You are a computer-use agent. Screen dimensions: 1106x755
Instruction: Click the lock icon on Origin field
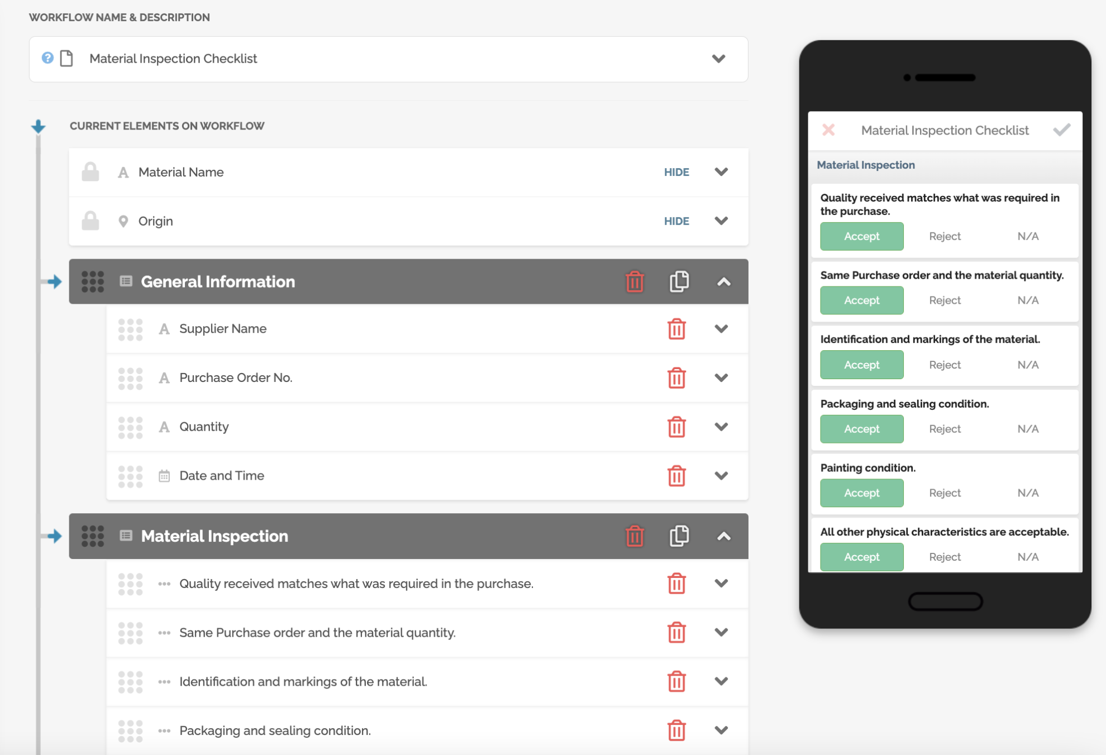click(90, 221)
